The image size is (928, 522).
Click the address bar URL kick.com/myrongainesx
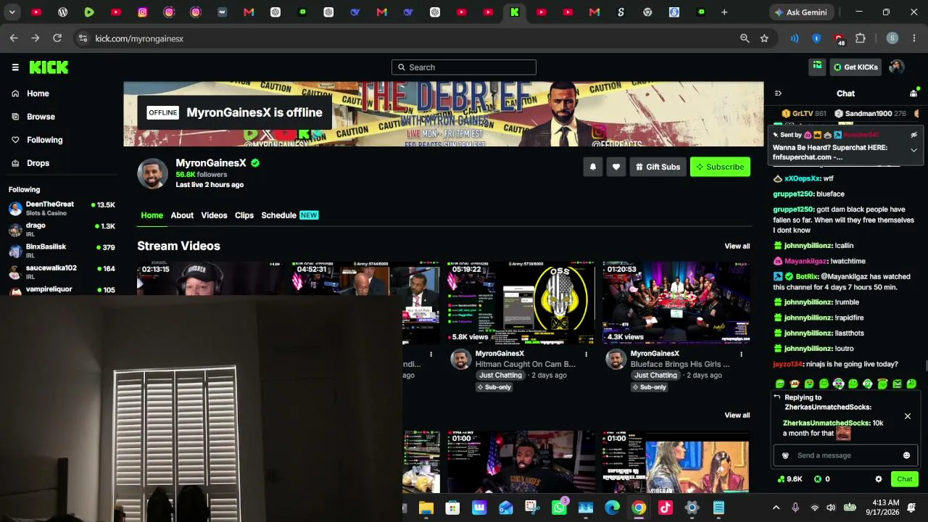(139, 38)
